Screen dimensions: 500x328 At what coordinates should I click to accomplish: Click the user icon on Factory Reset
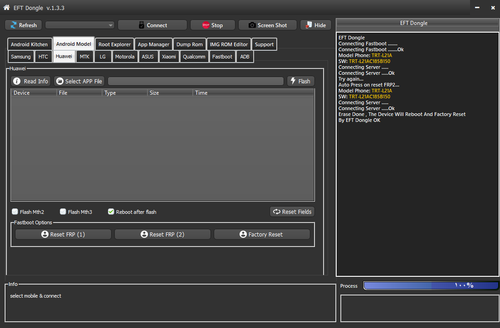pos(243,234)
